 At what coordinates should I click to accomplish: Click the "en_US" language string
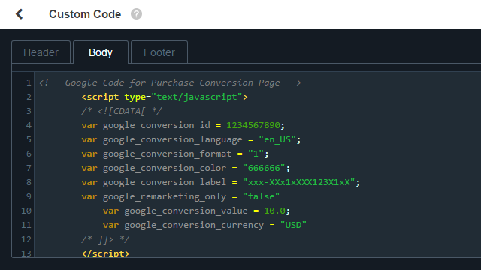277,140
